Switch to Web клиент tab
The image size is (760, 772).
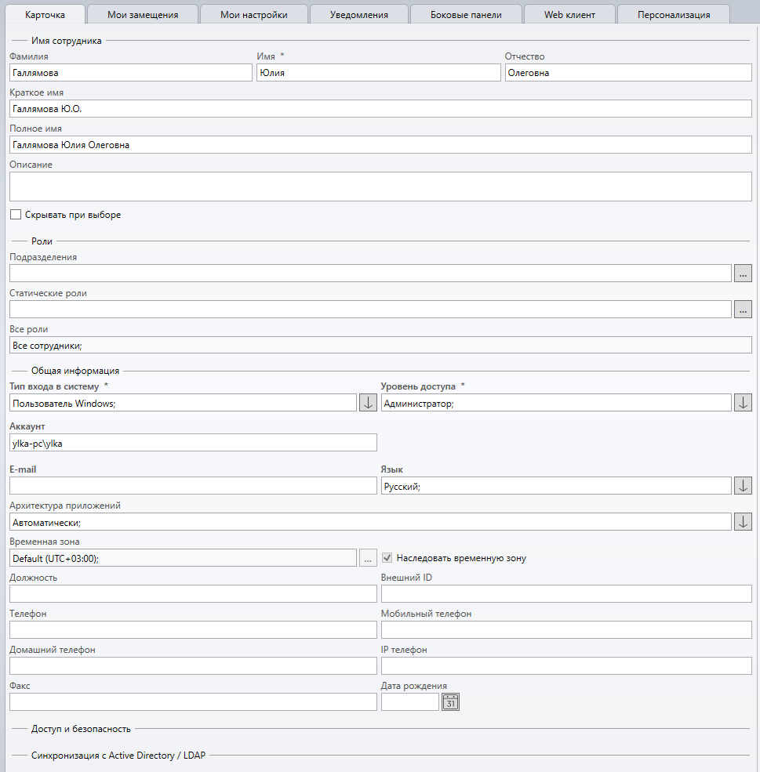click(x=569, y=15)
